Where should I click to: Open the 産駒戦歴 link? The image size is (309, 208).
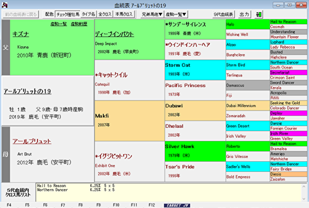79,24
